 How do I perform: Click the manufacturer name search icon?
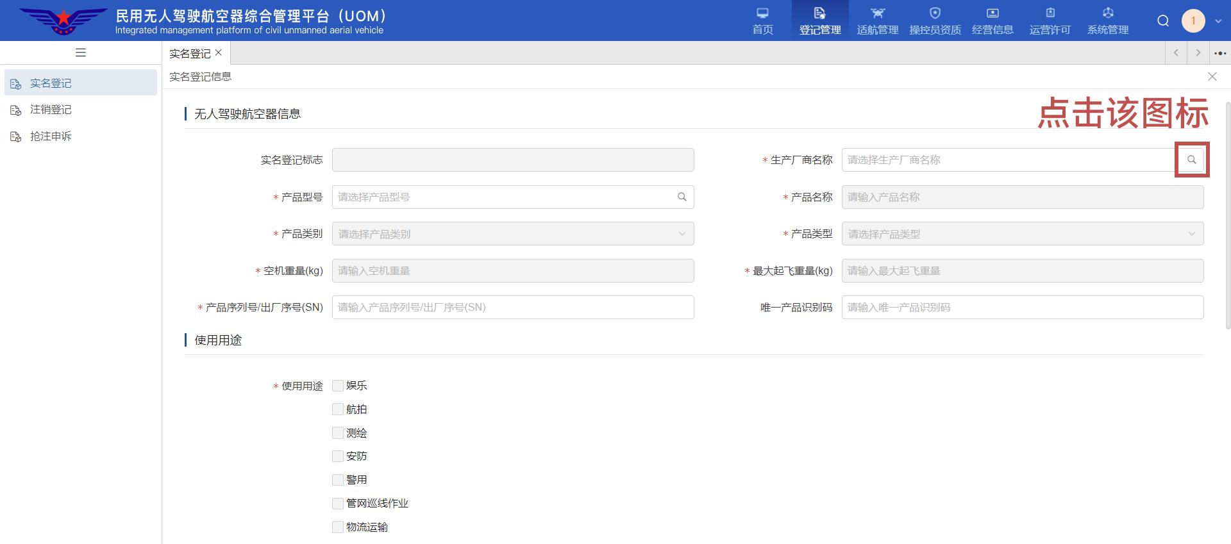click(1191, 160)
